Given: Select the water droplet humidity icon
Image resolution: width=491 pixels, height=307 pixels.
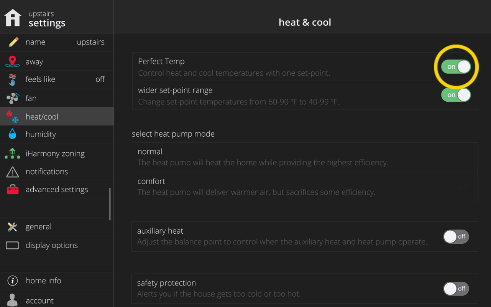Looking at the screenshot, I should 12,134.
